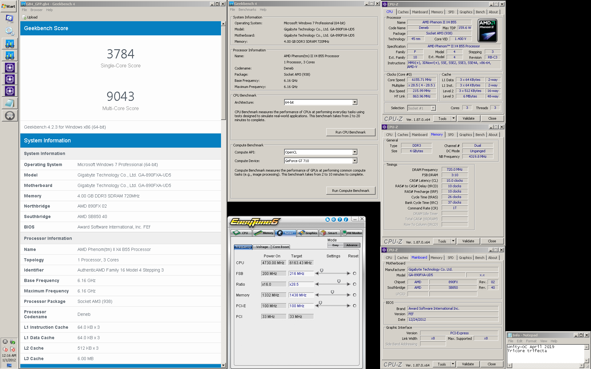Open Browser menu in the GB4_GFP.gb4 window
The width and height of the screenshot is (591, 369).
pyautogui.click(x=36, y=10)
